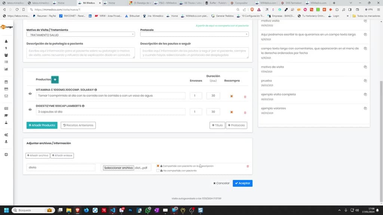Open the Jira - Mimedico bookmark
Viewport: 383px width, 215px height.
pos(153,16)
